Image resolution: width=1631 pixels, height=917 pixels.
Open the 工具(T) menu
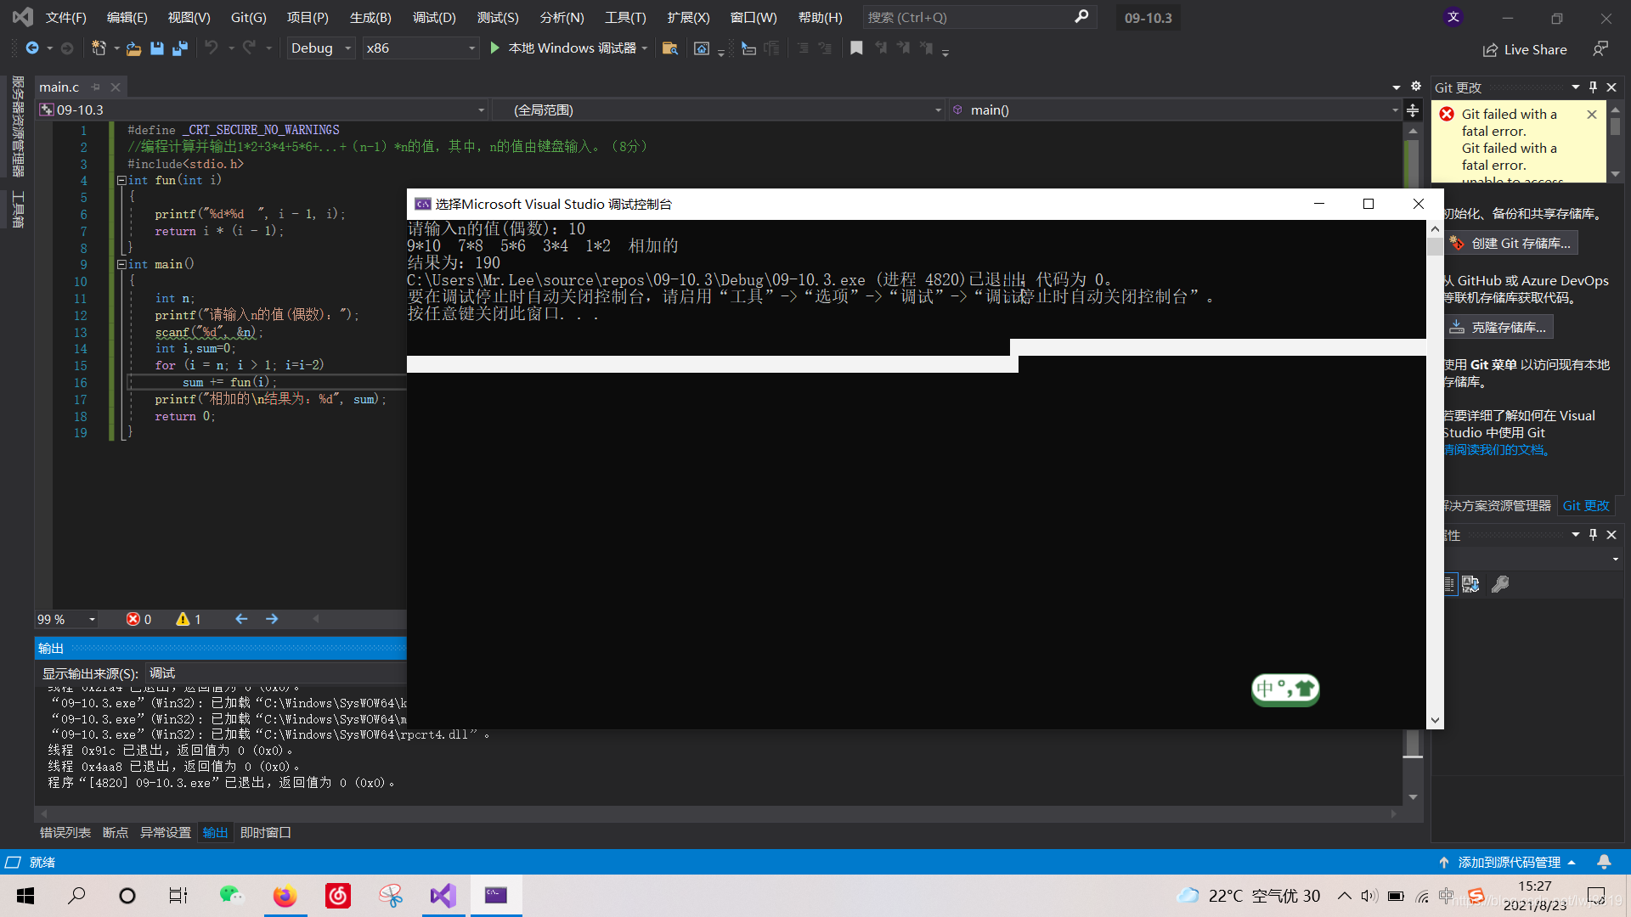pos(625,17)
